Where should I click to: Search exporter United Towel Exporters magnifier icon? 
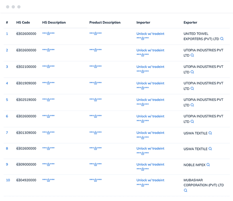click(x=222, y=39)
